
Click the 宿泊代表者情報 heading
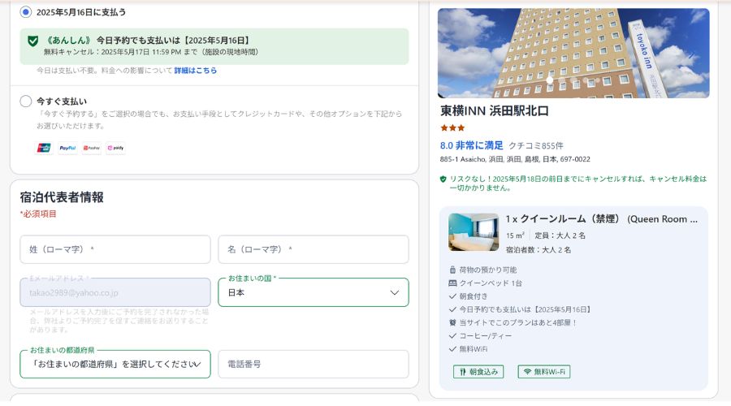coord(62,197)
